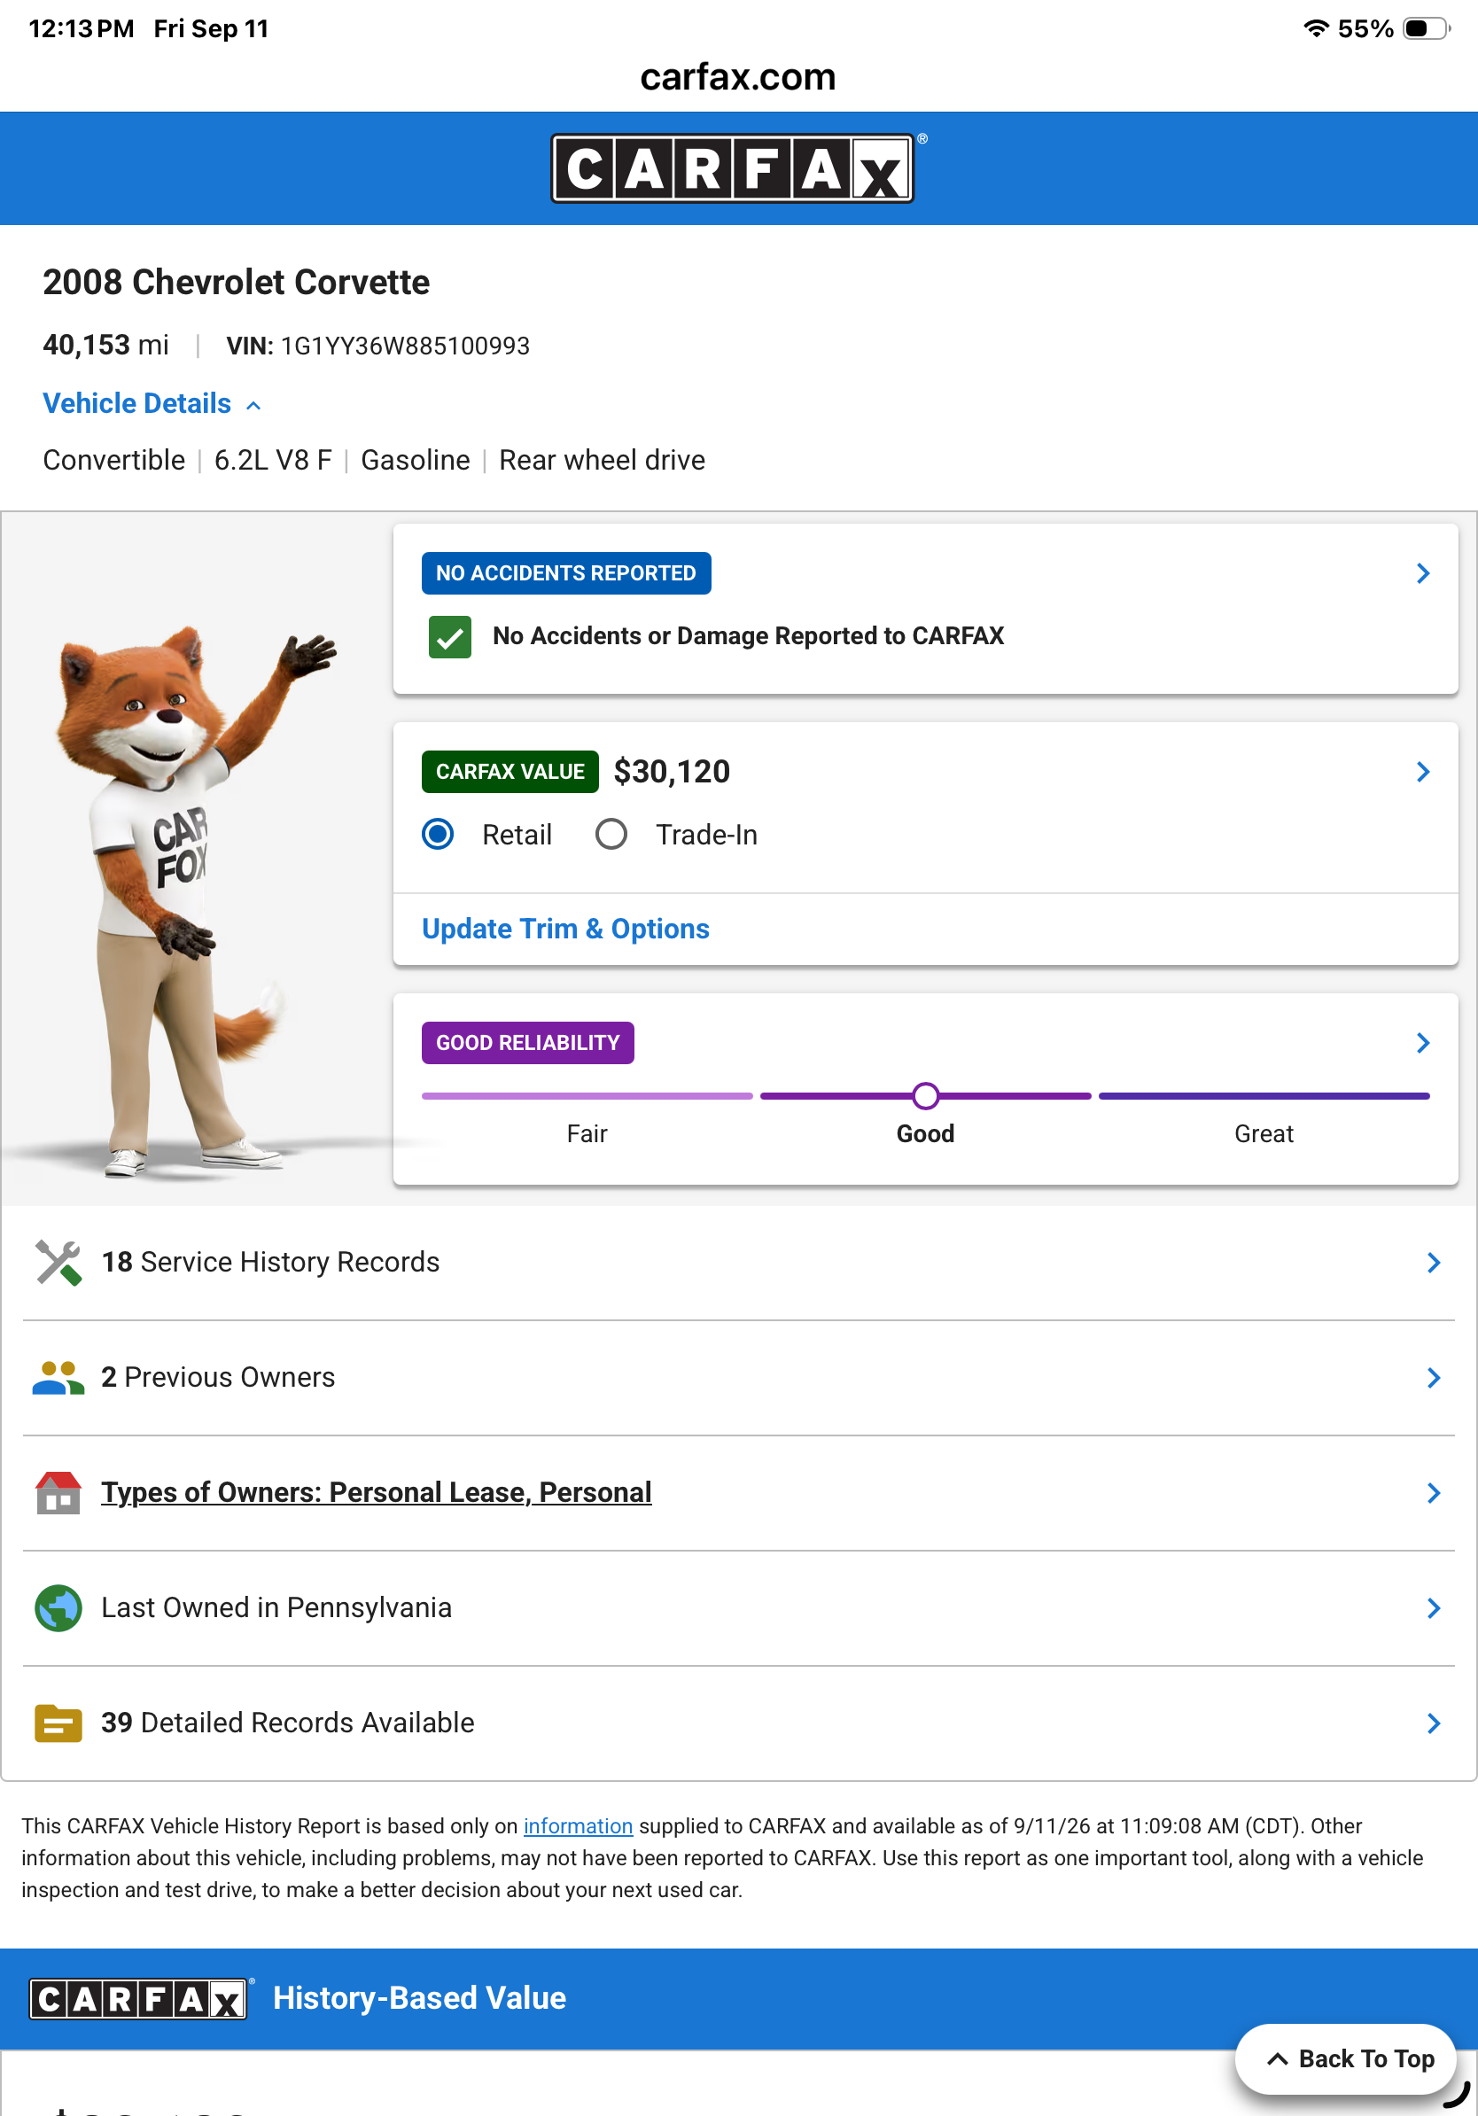The width and height of the screenshot is (1478, 2116).
Task: Click the house Types of Owners icon
Action: [x=58, y=1493]
